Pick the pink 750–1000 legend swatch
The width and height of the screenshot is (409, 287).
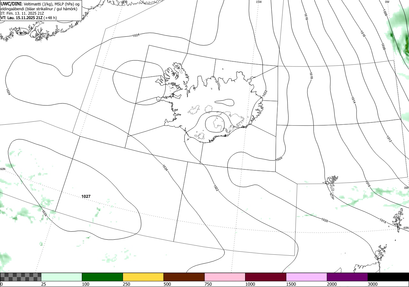coord(225,277)
